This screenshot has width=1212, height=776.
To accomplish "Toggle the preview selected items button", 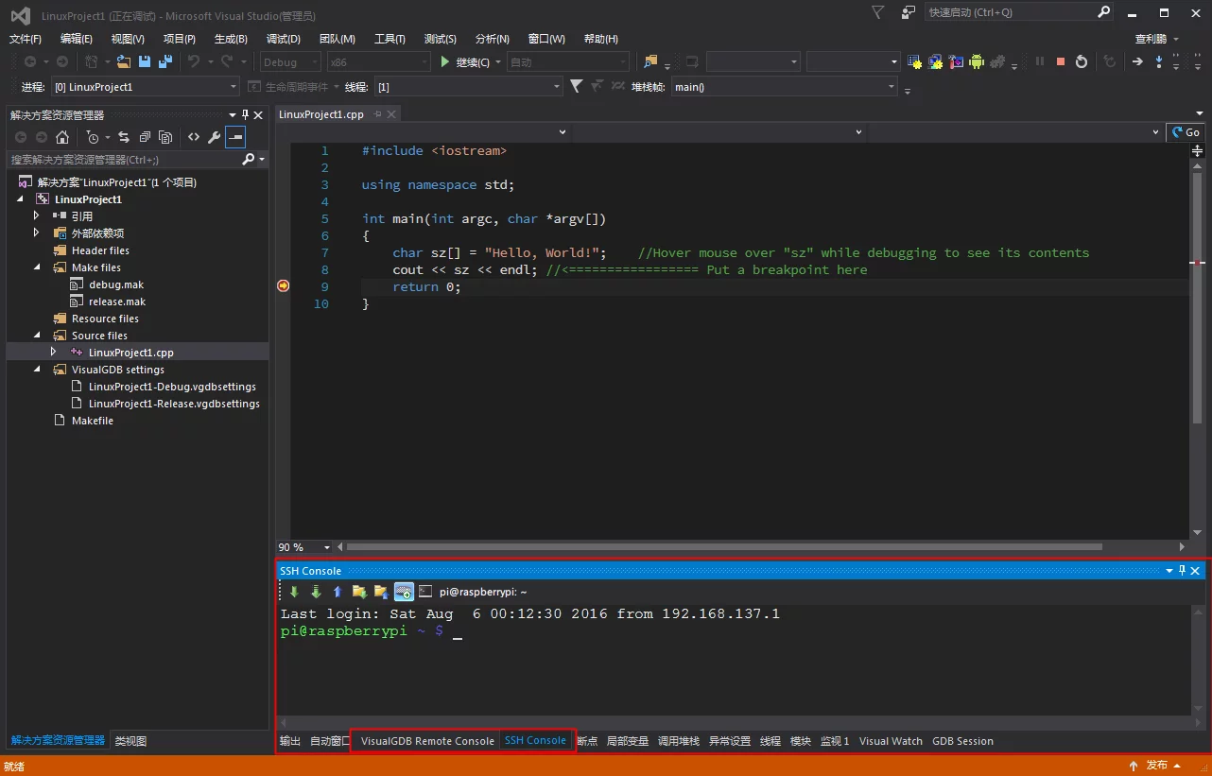I will coord(235,137).
